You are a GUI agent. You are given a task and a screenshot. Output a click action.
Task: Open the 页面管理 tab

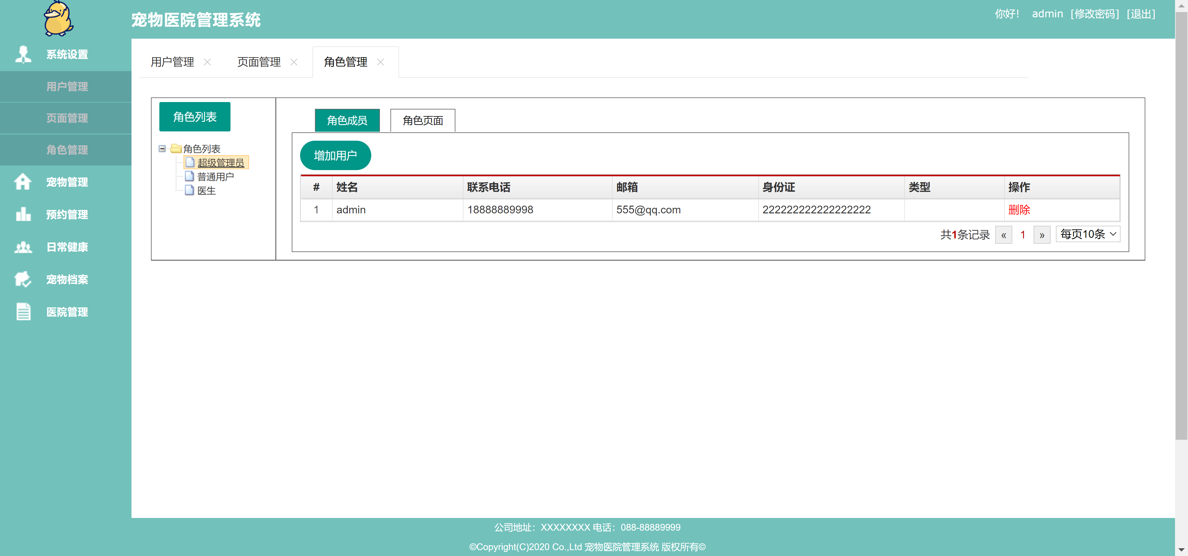pos(258,62)
